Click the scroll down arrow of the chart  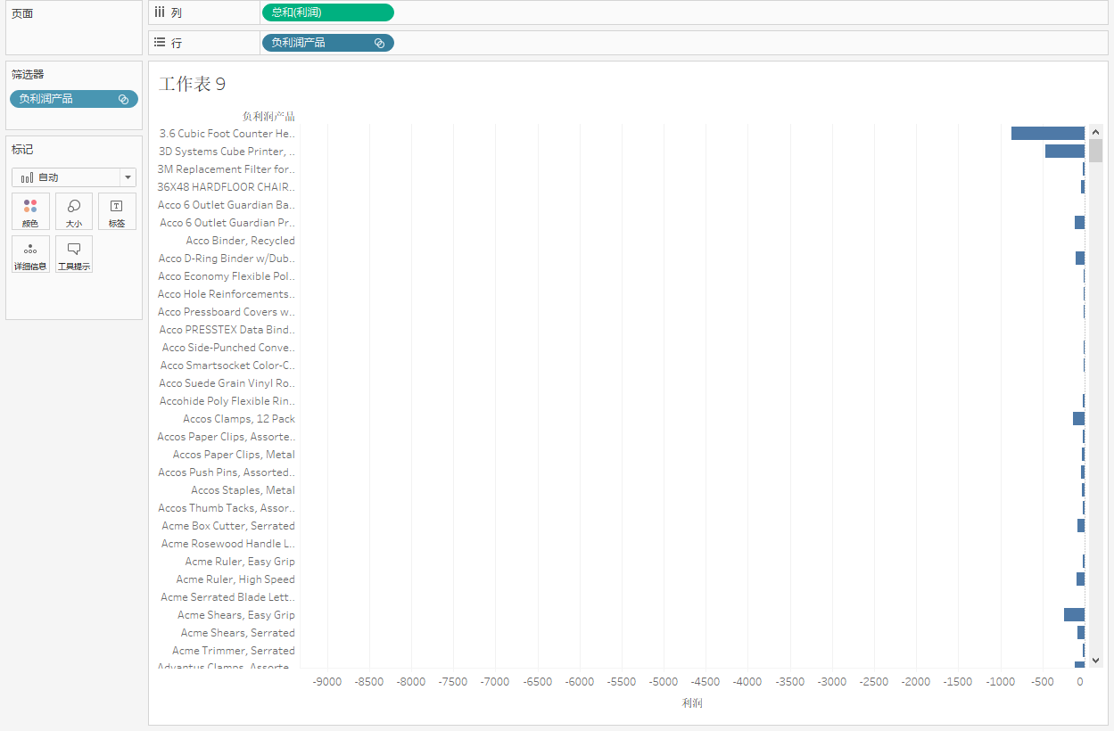[x=1096, y=661]
